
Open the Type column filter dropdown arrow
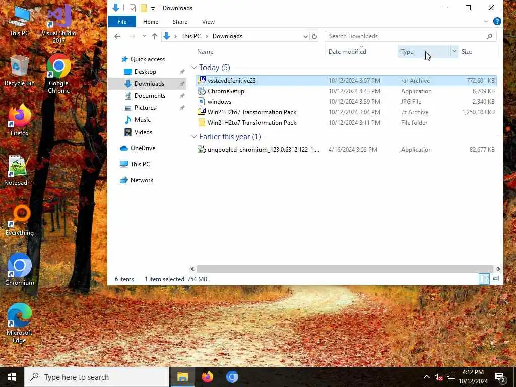(454, 52)
